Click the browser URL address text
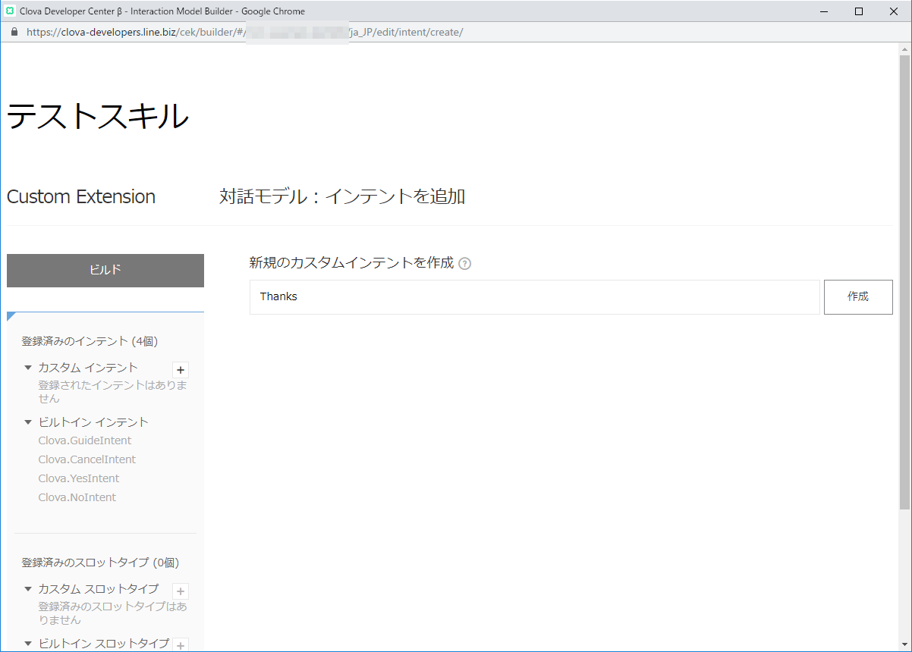 pyautogui.click(x=243, y=32)
